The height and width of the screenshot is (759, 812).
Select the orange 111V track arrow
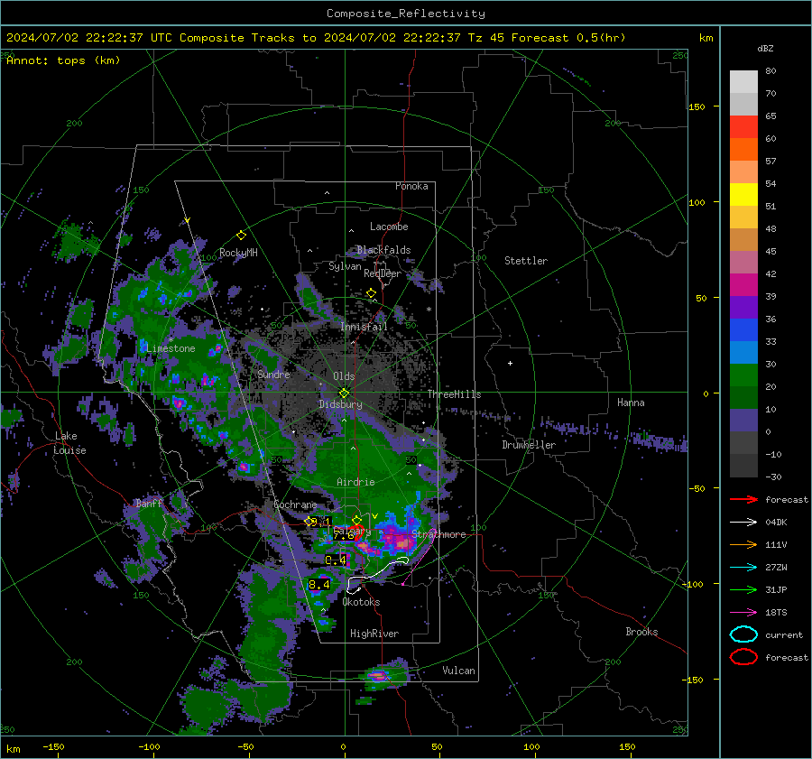(x=743, y=544)
